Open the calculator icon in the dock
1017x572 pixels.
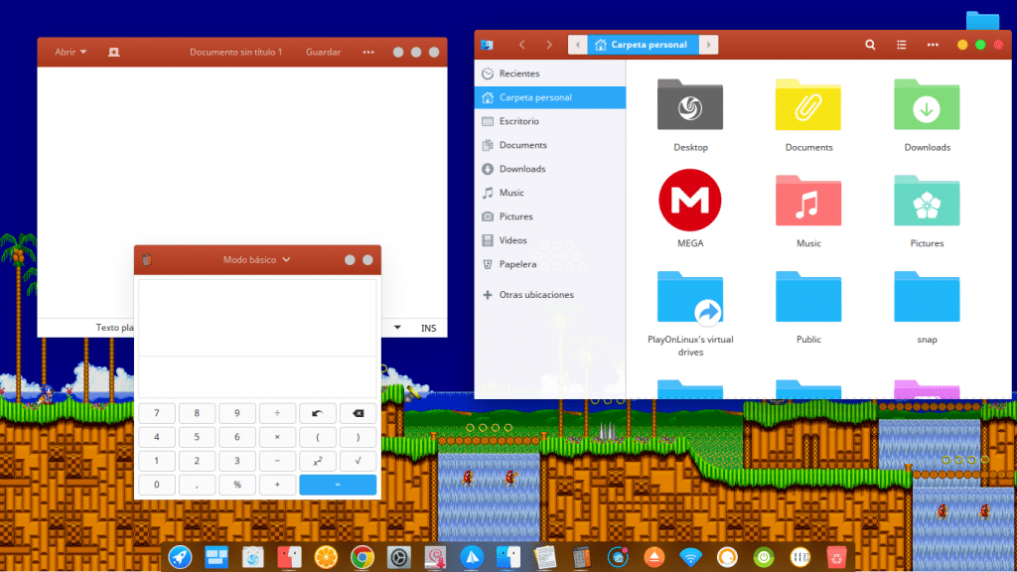(581, 557)
